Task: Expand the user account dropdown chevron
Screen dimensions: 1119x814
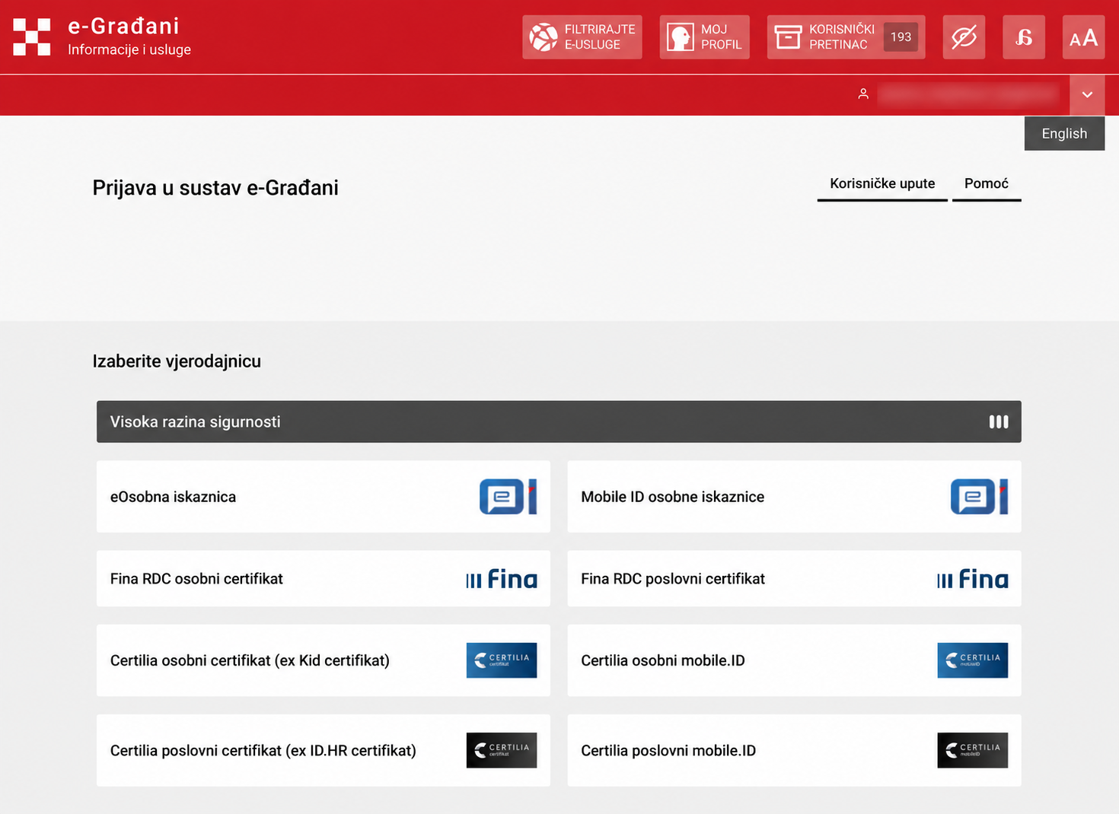Action: pyautogui.click(x=1087, y=95)
